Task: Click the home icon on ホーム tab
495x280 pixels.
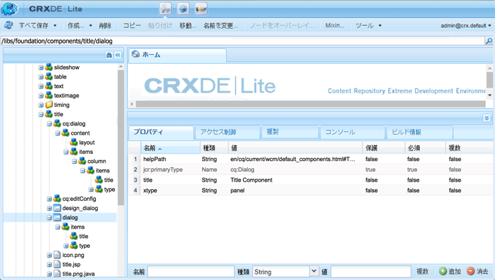Action: click(136, 54)
